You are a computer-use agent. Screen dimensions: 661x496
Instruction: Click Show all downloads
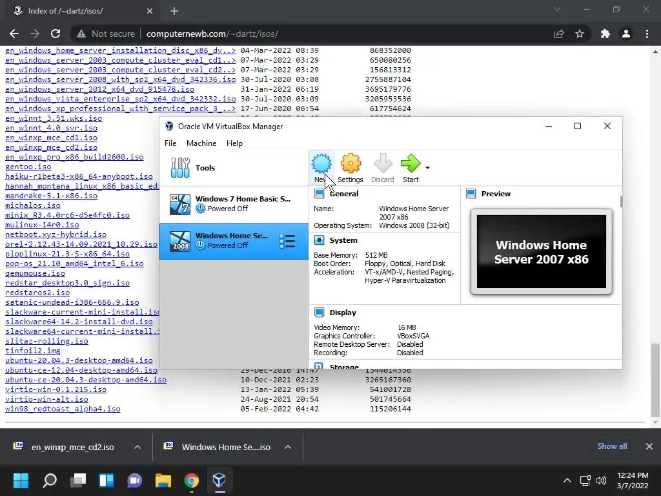612,446
